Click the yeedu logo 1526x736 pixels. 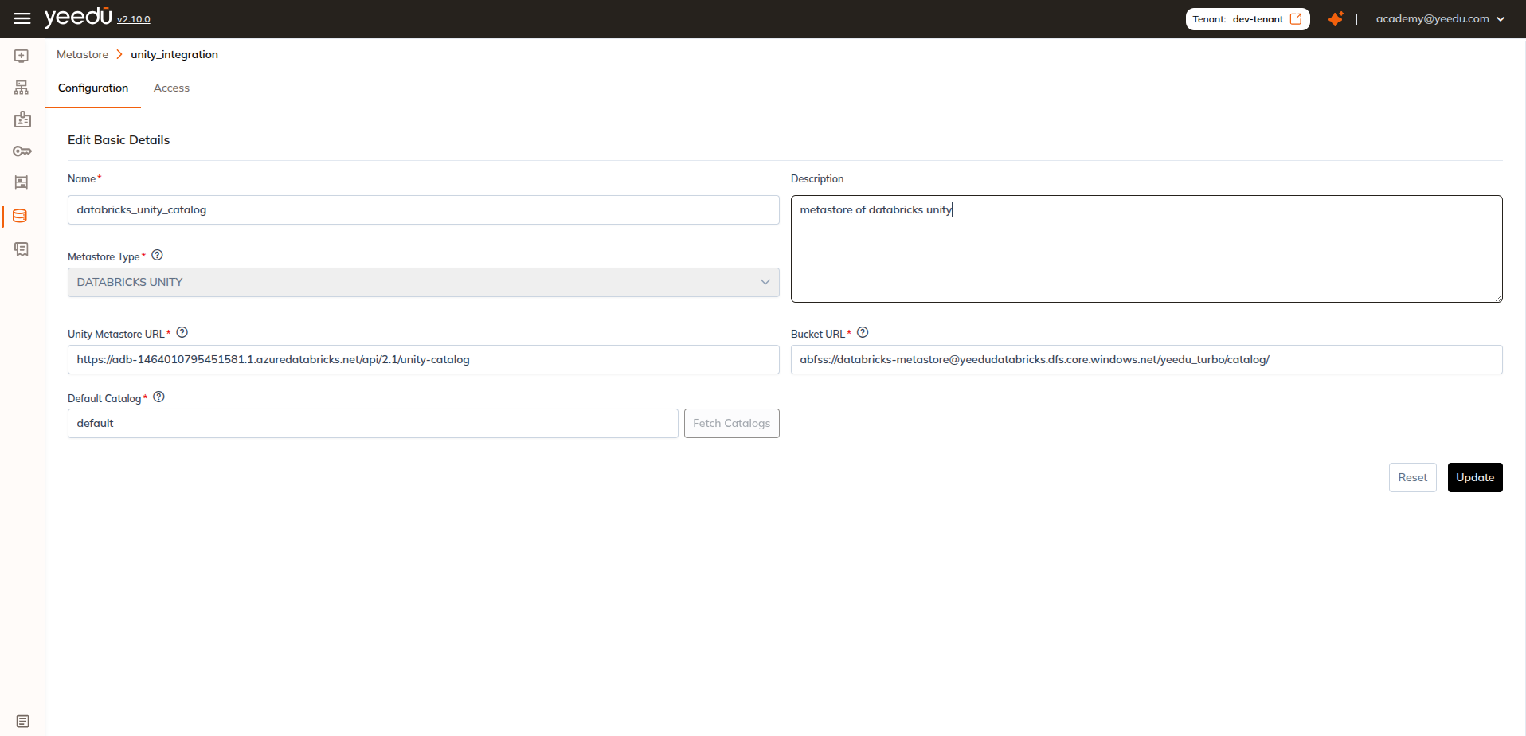(78, 17)
